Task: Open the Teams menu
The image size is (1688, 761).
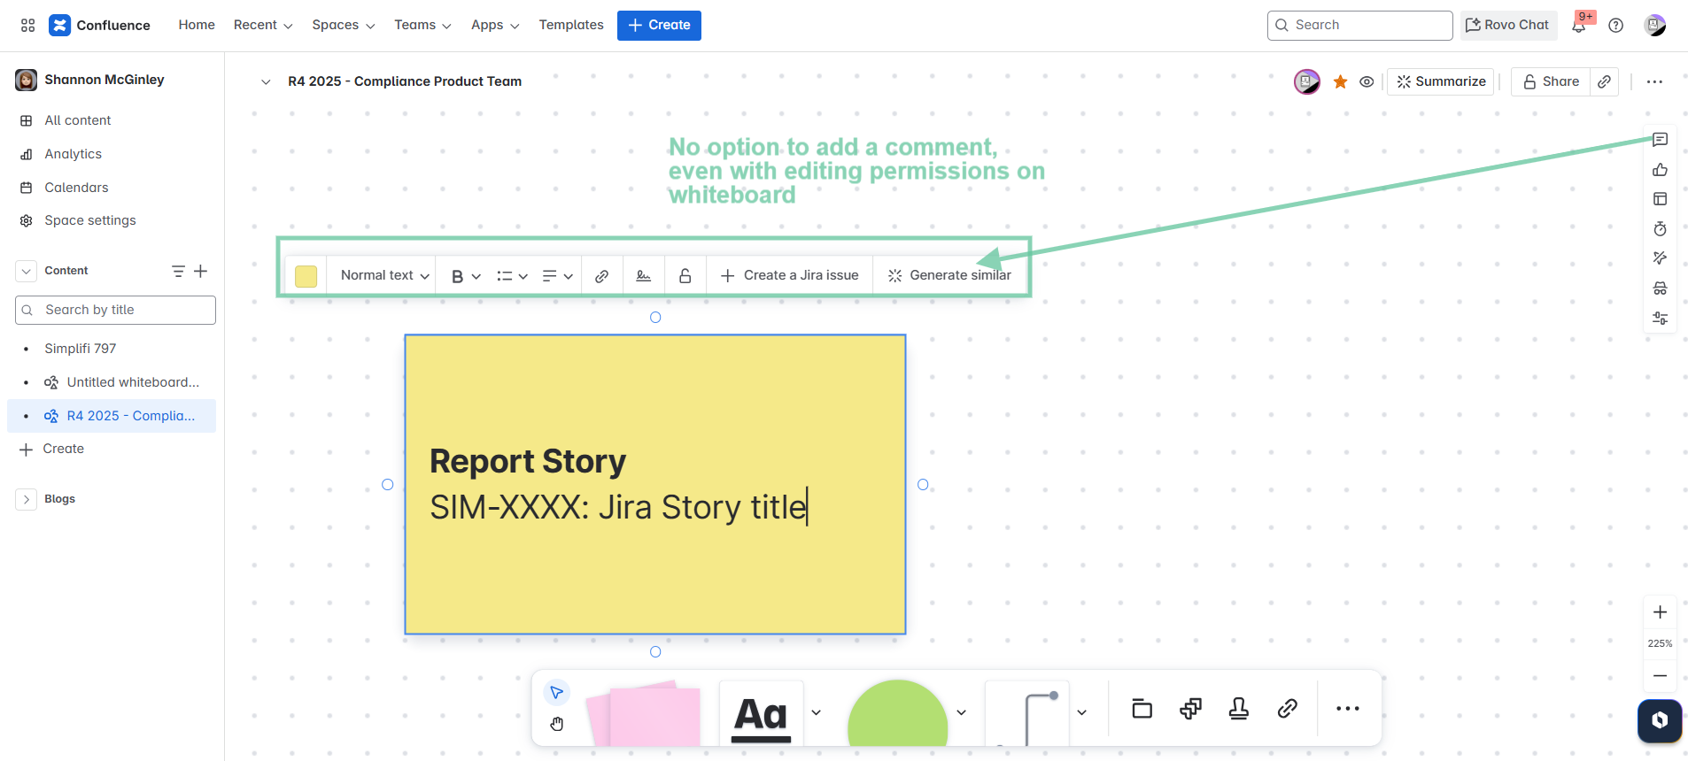Action: click(423, 25)
